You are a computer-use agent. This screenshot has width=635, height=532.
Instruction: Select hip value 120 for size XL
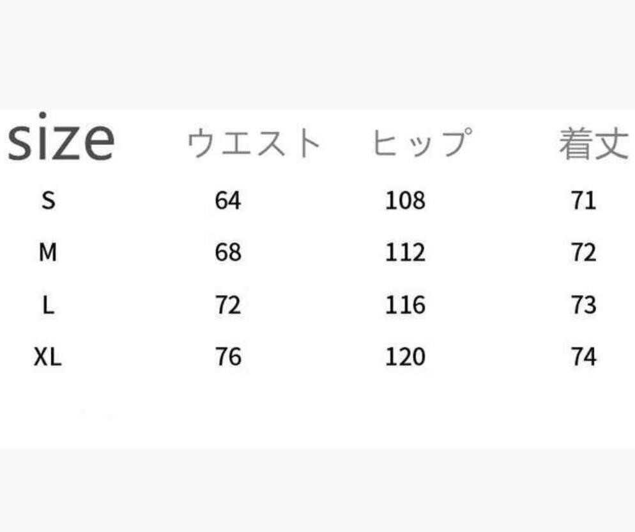click(x=405, y=357)
